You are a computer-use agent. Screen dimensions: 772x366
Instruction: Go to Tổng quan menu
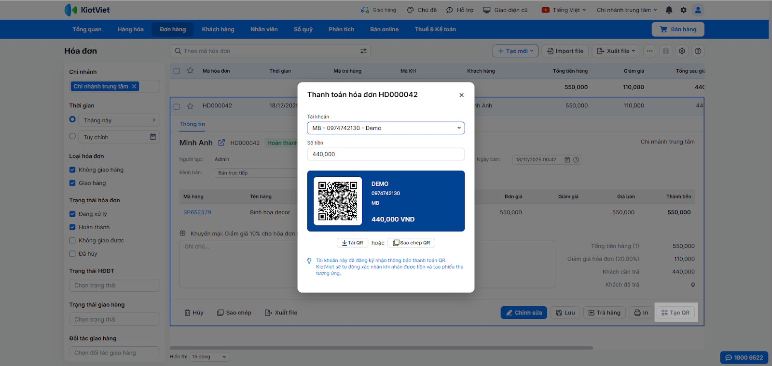[x=87, y=29]
